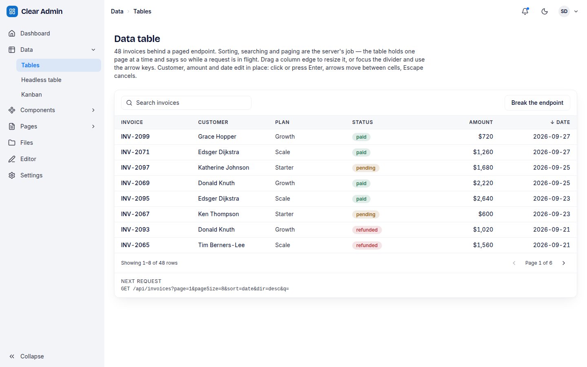This screenshot has height=367, width=587.
Task: Open the notifications bell
Action: point(525,11)
